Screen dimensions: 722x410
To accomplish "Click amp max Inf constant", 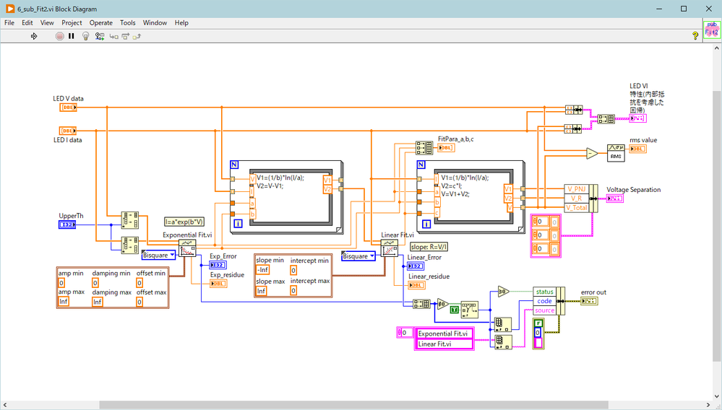I will pyautogui.click(x=64, y=302).
